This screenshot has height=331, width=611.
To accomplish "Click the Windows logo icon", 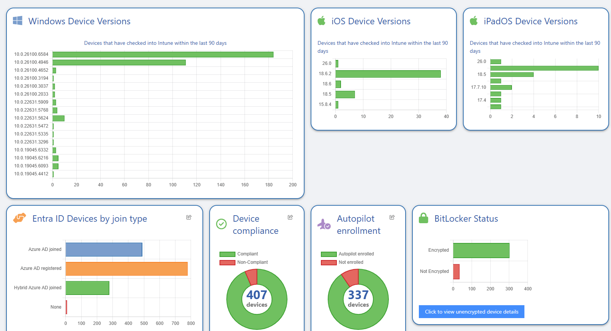I will [x=17, y=20].
